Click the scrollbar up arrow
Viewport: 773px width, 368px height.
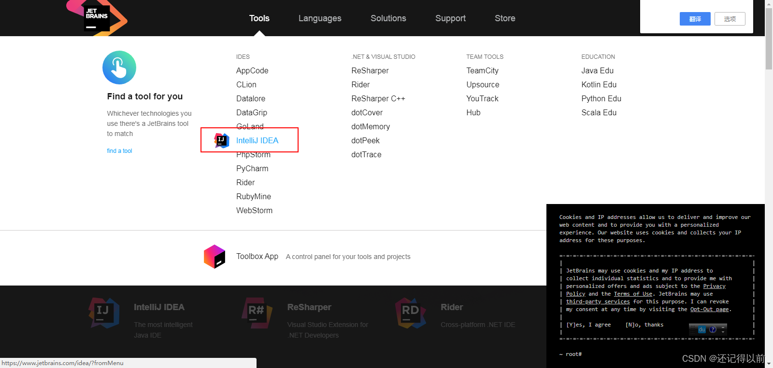click(769, 4)
